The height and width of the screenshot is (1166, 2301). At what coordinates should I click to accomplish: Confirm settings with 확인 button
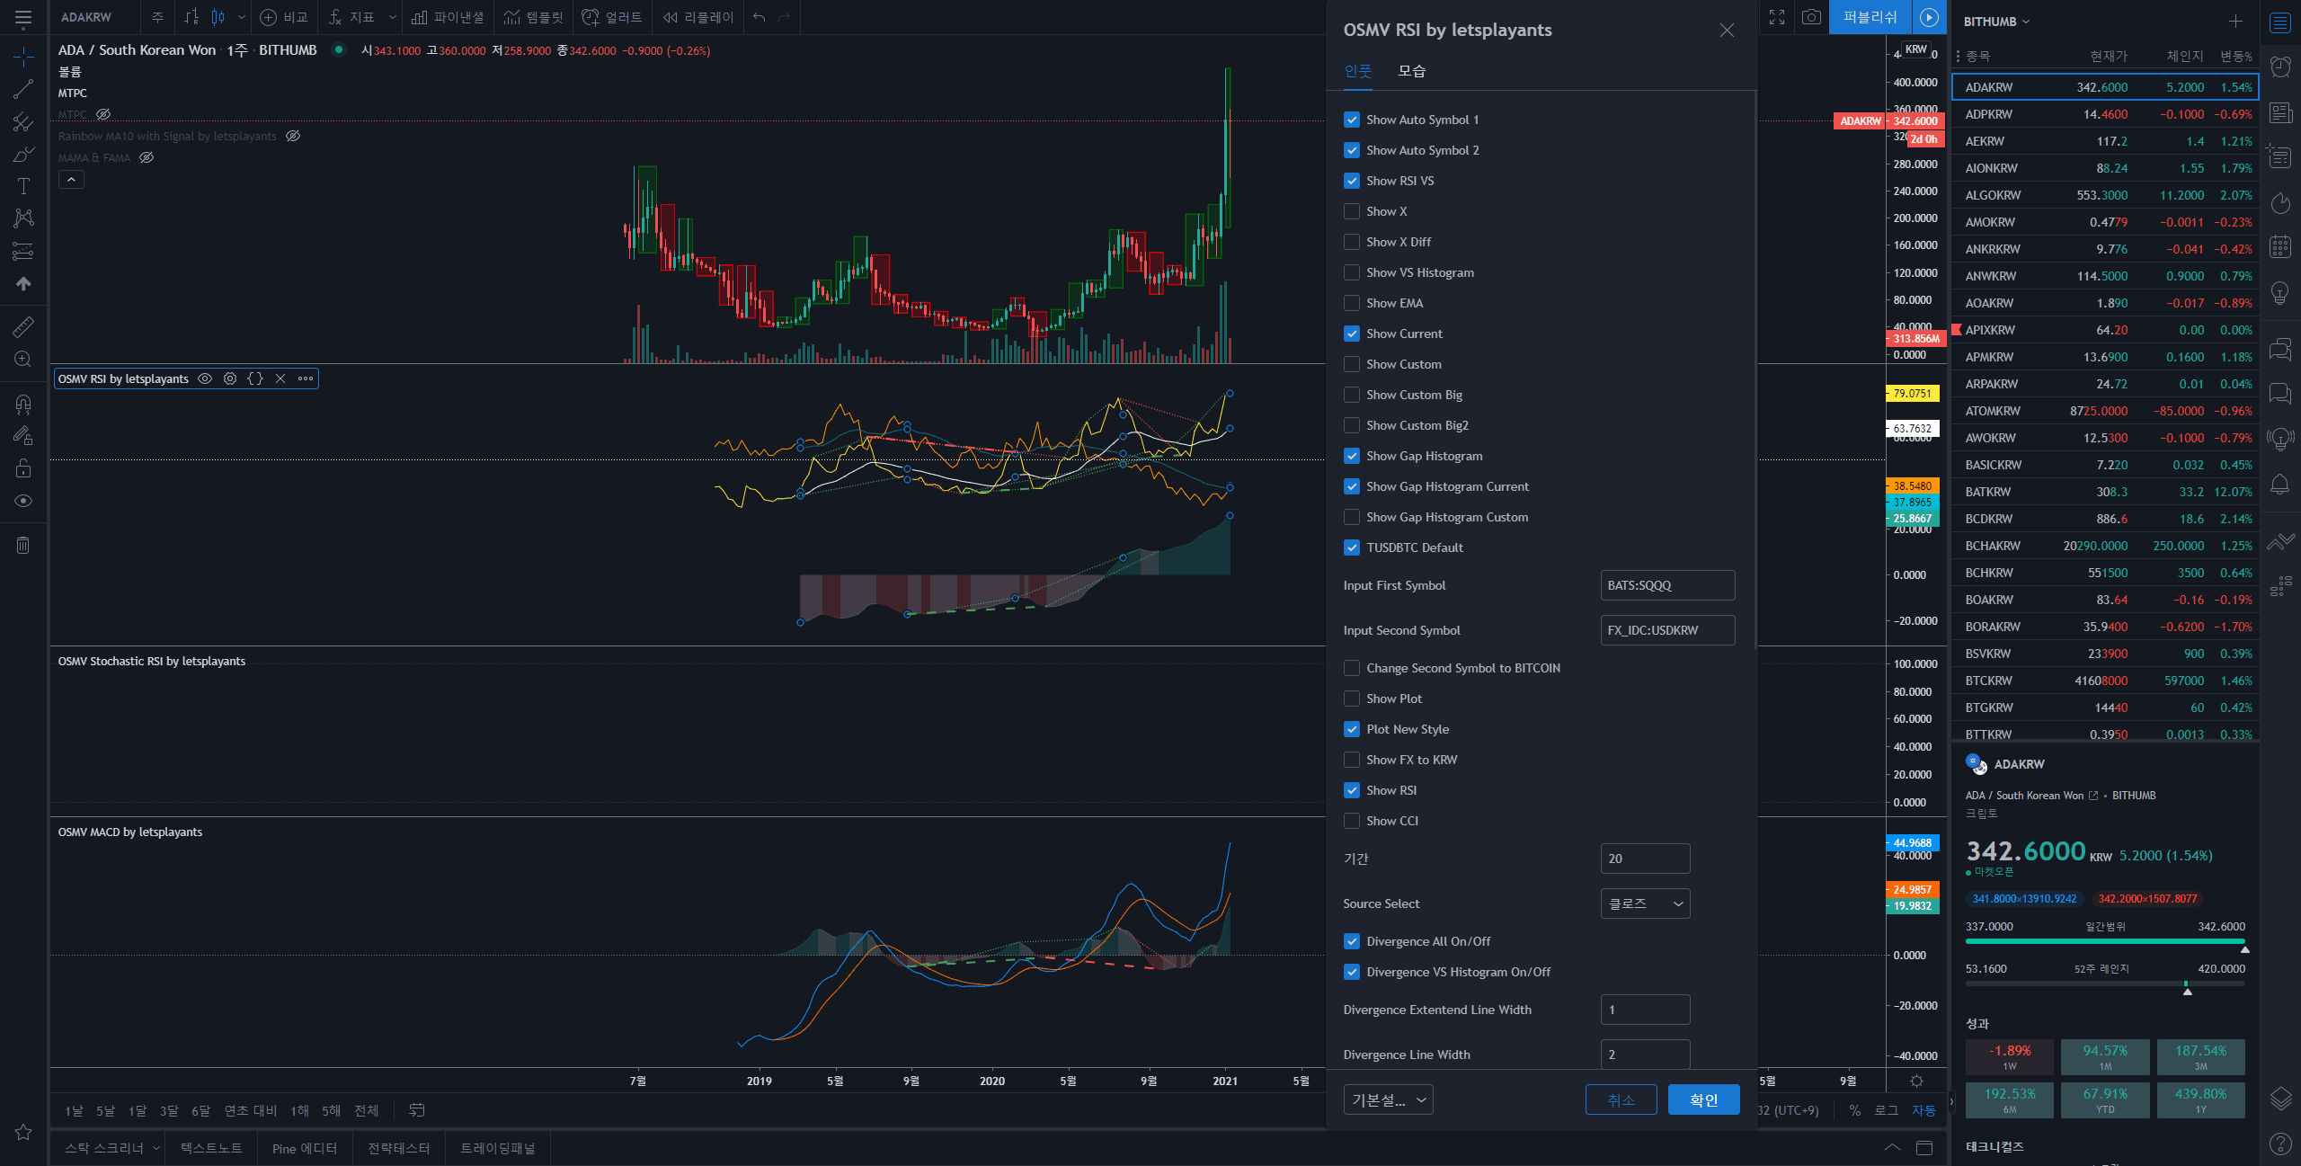tap(1703, 1099)
